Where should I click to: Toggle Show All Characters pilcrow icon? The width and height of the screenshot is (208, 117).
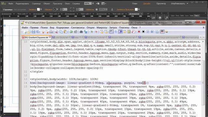116,32
